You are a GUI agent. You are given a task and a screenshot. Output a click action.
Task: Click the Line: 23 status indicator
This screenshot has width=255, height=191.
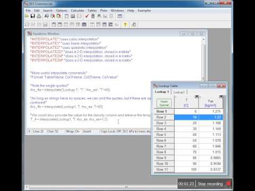38,132
